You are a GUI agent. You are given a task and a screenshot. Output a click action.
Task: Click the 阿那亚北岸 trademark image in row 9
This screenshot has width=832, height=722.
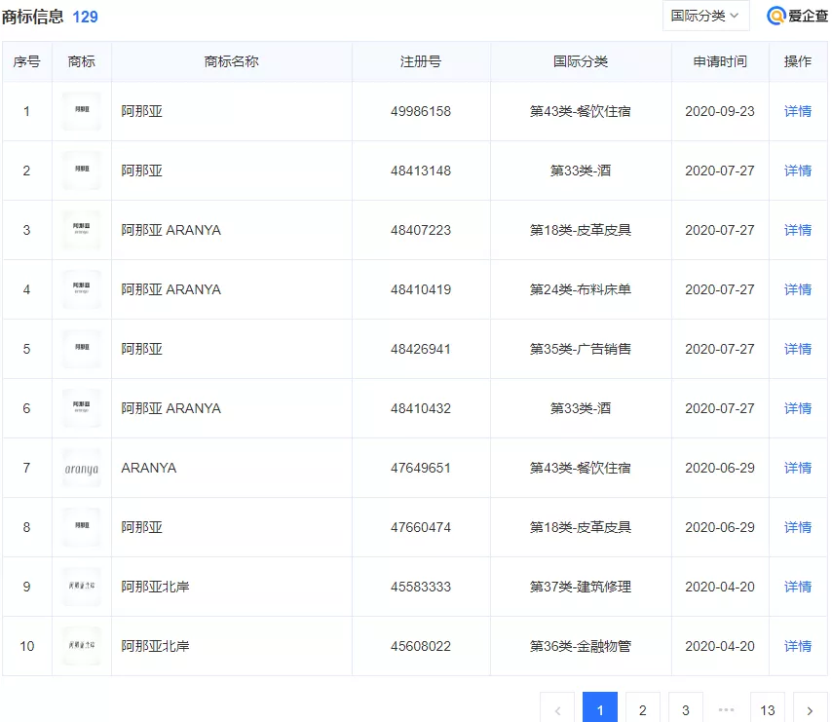(x=82, y=587)
